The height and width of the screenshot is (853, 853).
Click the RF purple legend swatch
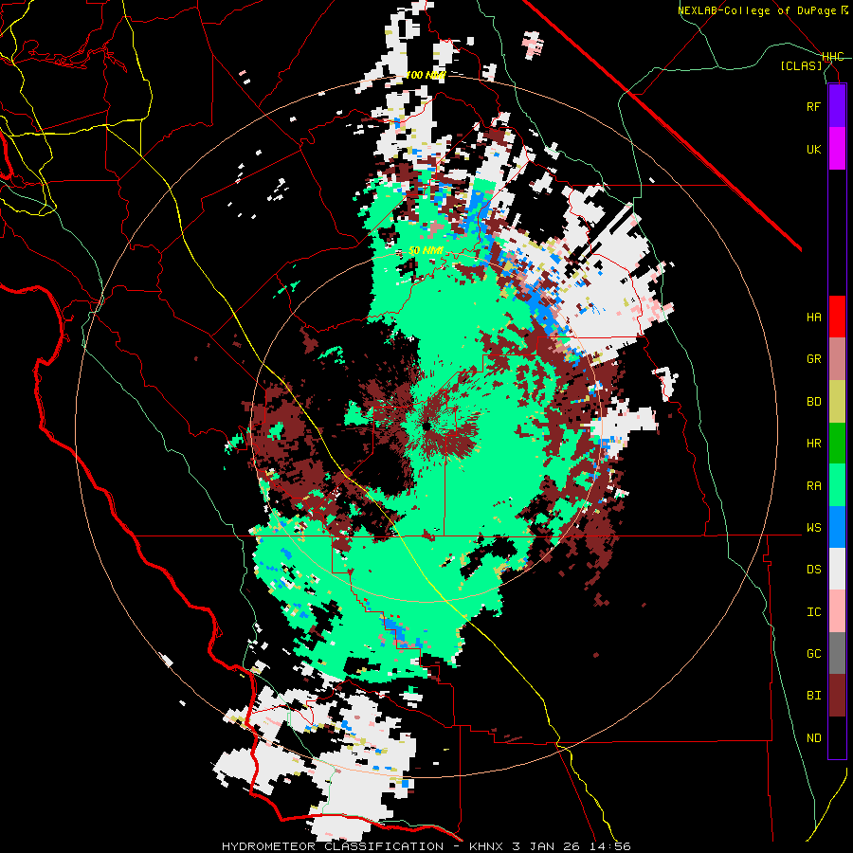point(837,106)
